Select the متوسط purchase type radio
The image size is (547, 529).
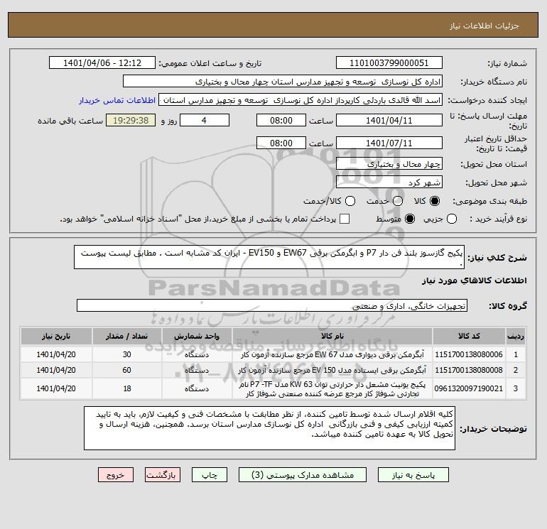click(x=410, y=219)
